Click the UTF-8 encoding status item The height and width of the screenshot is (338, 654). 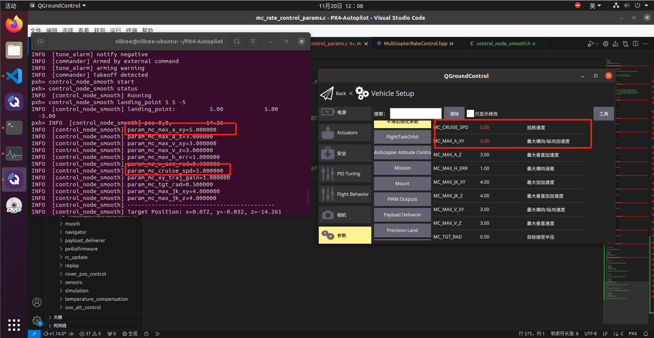[590, 334]
